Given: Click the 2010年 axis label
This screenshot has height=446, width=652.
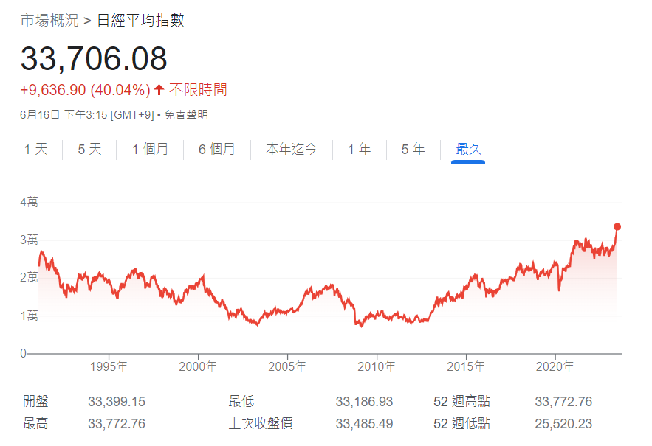Looking at the screenshot, I should [377, 366].
